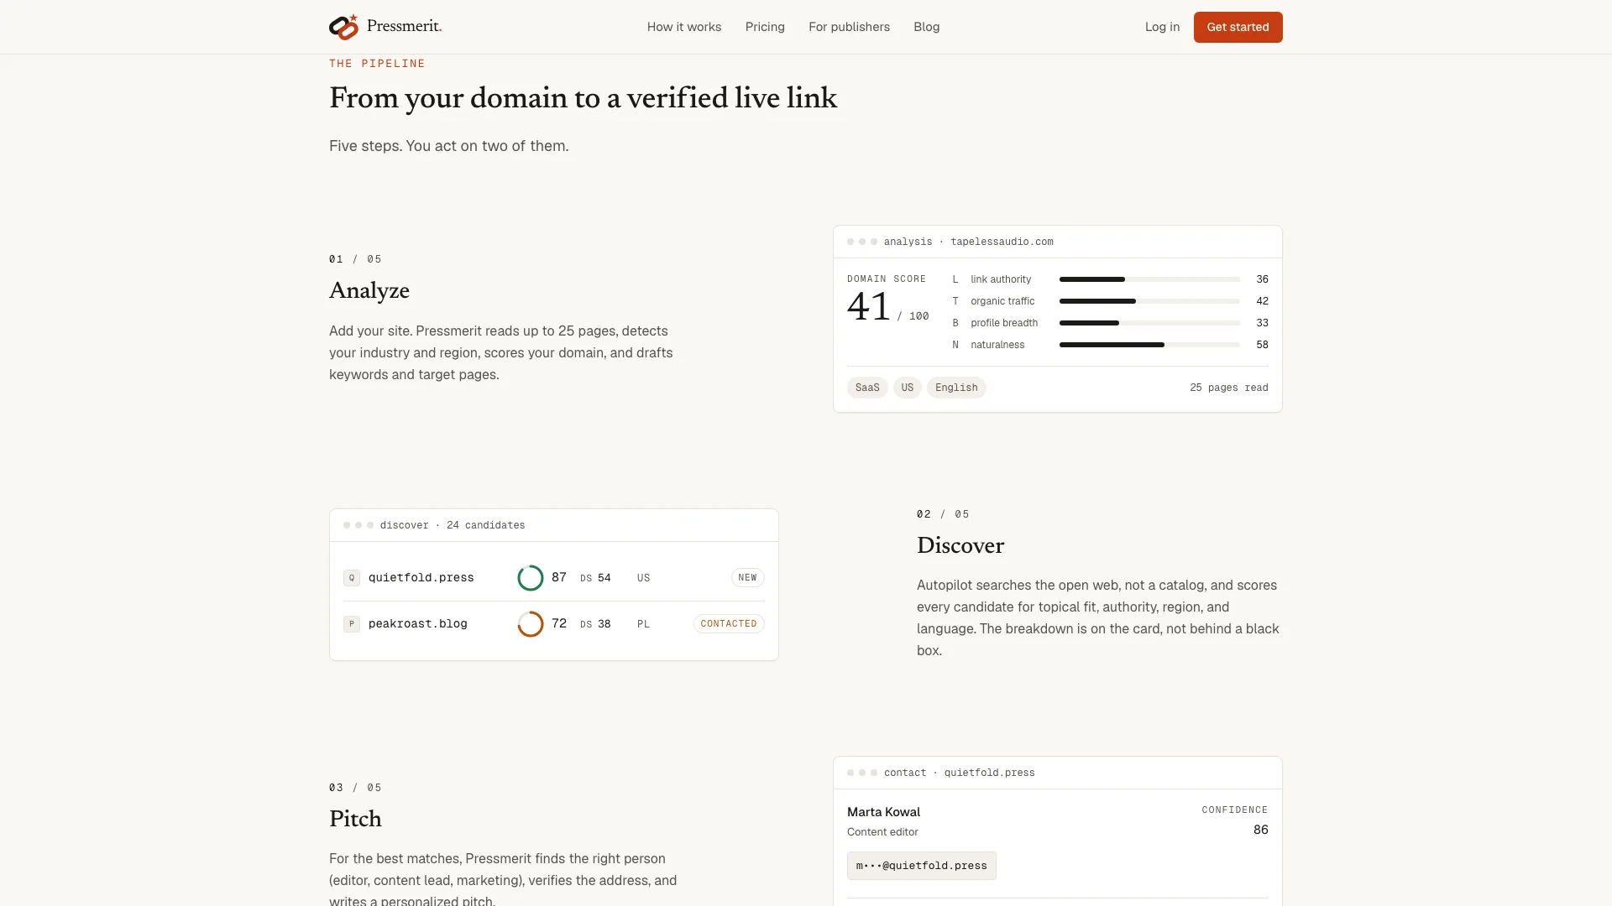1612x906 pixels.
Task: Click the domain score 41 value
Action: [869, 307]
